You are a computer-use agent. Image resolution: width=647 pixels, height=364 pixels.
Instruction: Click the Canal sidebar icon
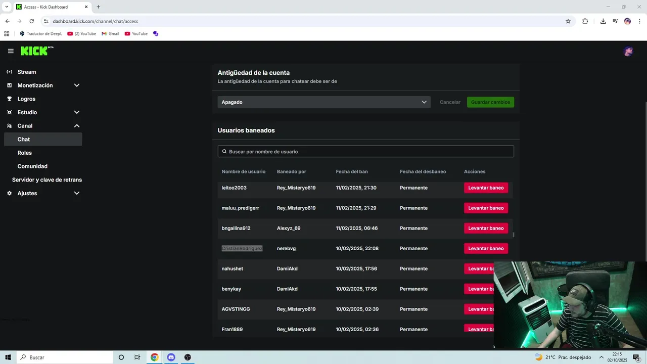pyautogui.click(x=9, y=126)
